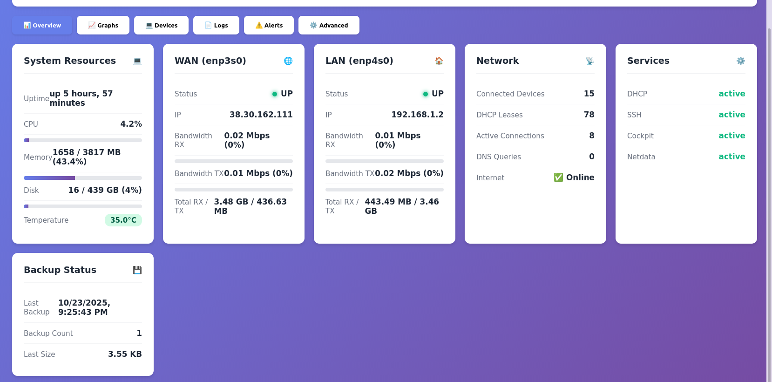Go to the Advanced tab
Image resolution: width=772 pixels, height=382 pixels.
coord(329,25)
